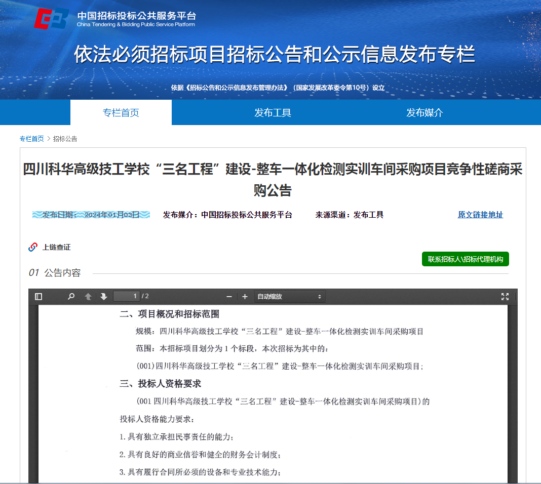
Task: Click 来源渠道:发布工具 text
Action: tap(349, 215)
